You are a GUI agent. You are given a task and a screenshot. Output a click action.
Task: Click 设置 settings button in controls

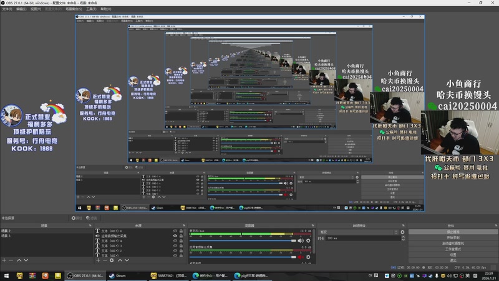click(x=453, y=255)
